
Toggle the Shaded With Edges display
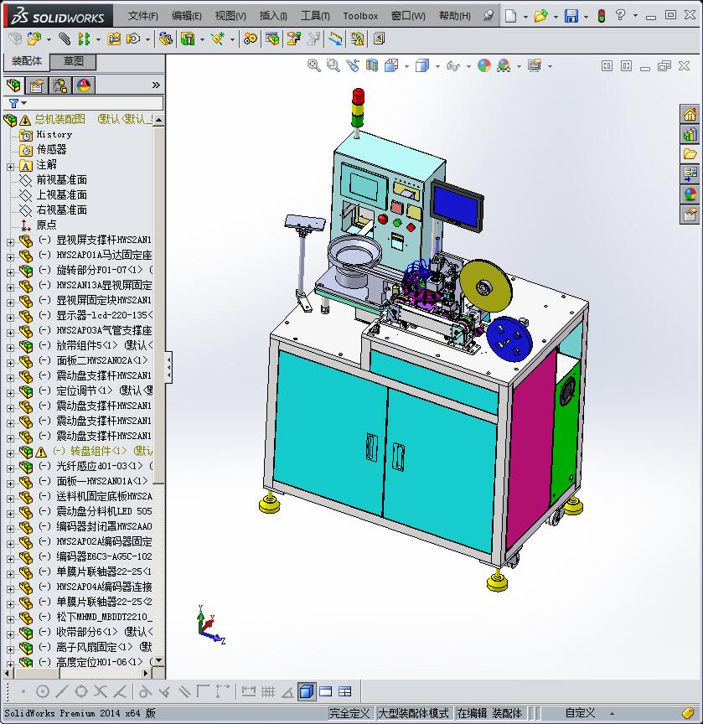(307, 691)
